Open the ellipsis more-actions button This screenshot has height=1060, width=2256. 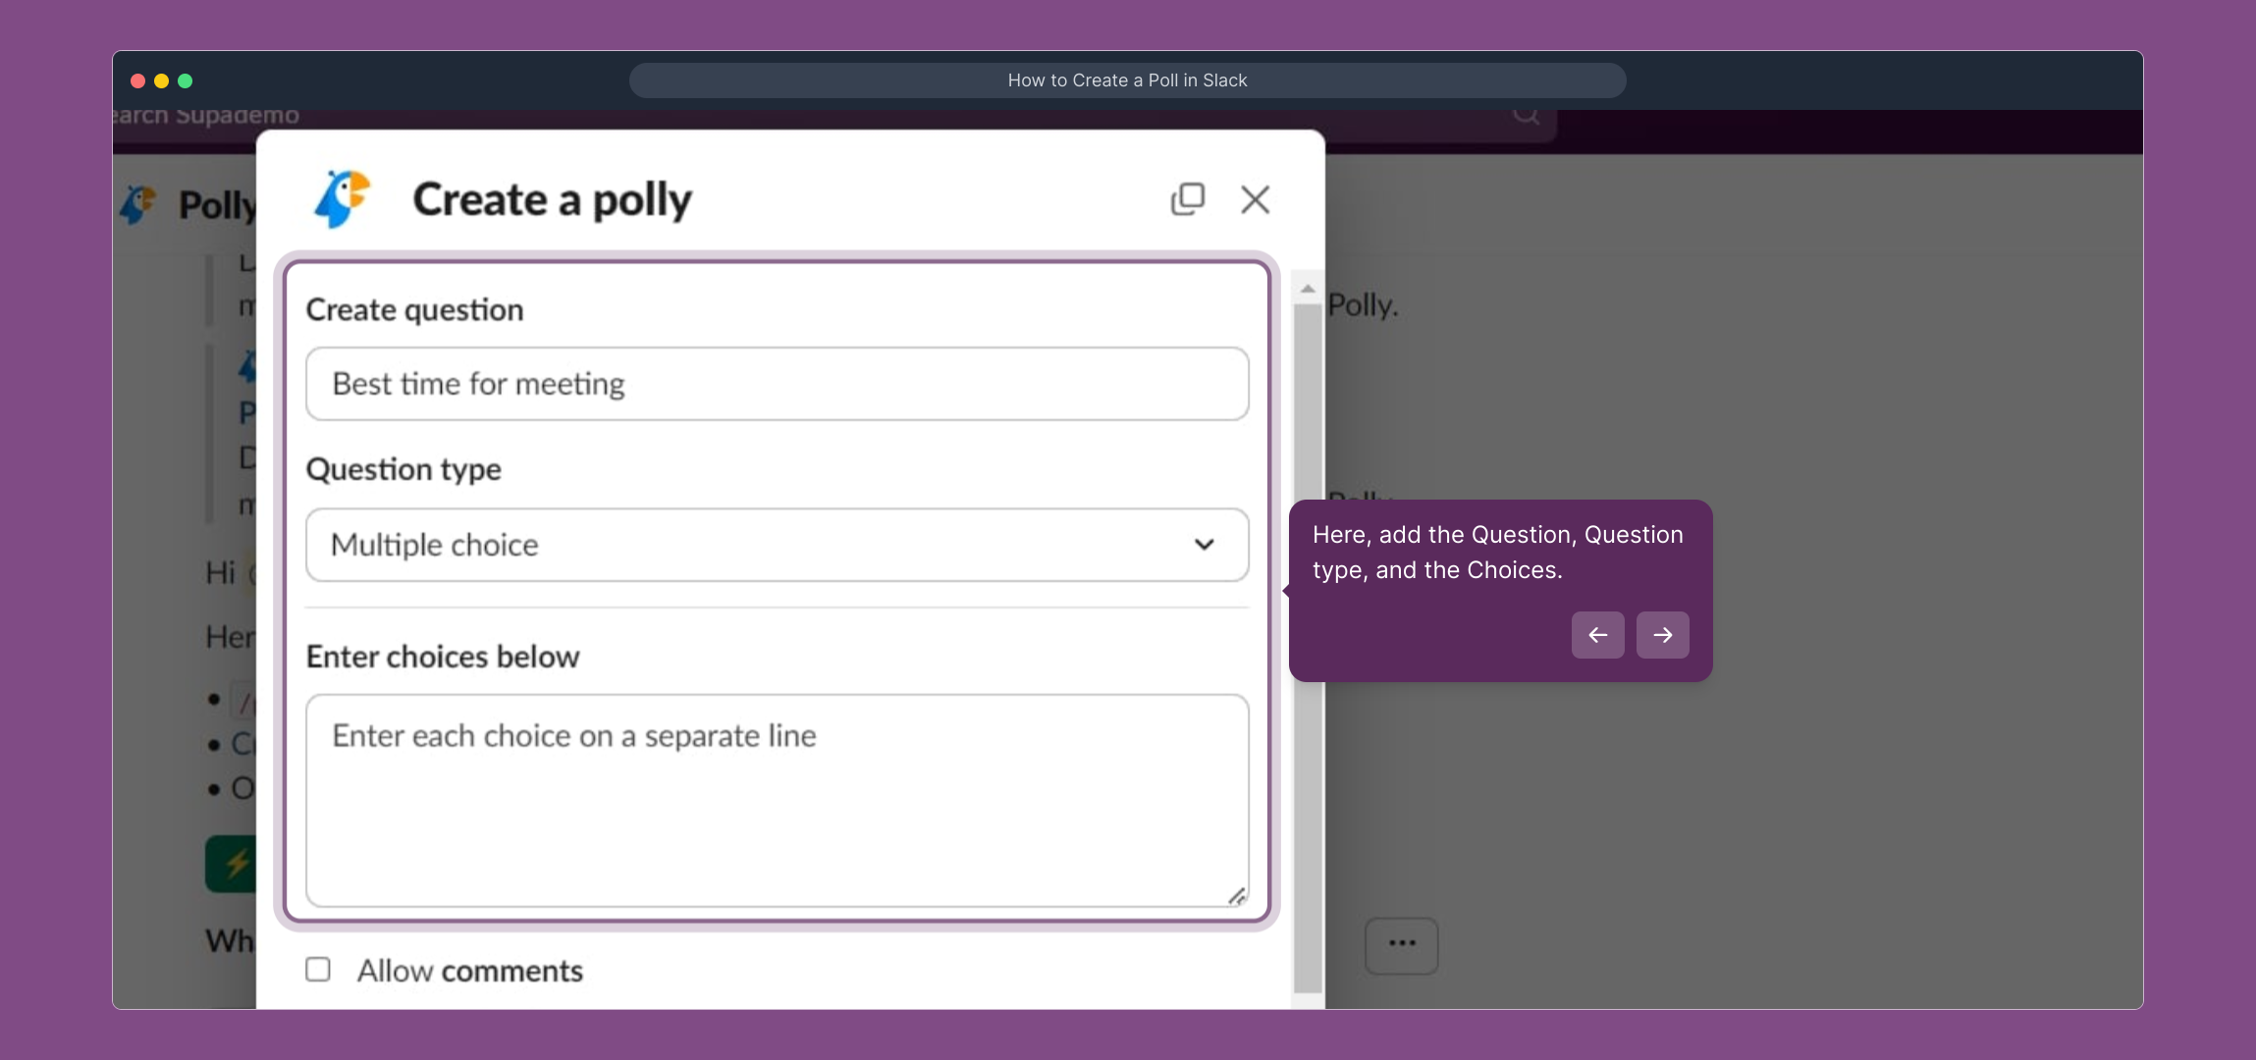click(x=1400, y=944)
